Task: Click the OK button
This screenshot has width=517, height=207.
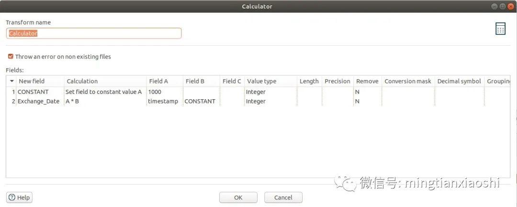Action: click(238, 197)
